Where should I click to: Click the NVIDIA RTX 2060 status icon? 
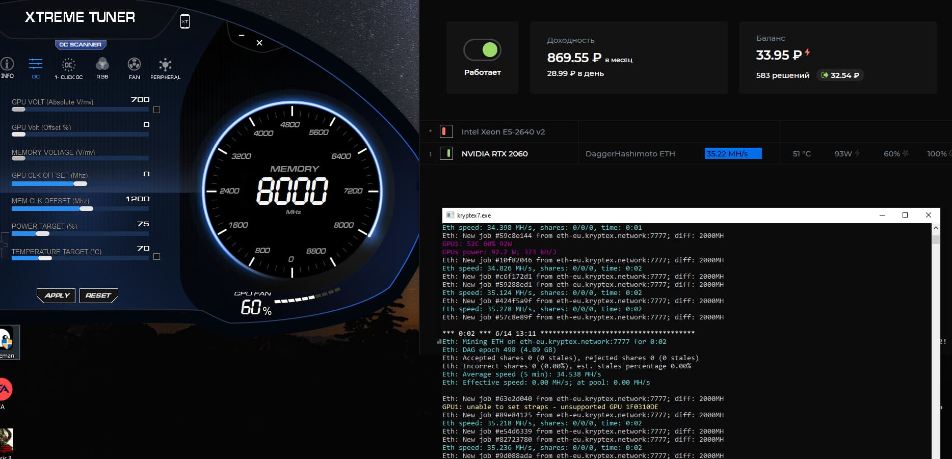(446, 153)
